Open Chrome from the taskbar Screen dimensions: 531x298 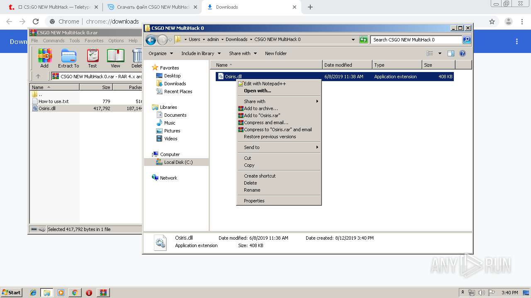pos(75,293)
